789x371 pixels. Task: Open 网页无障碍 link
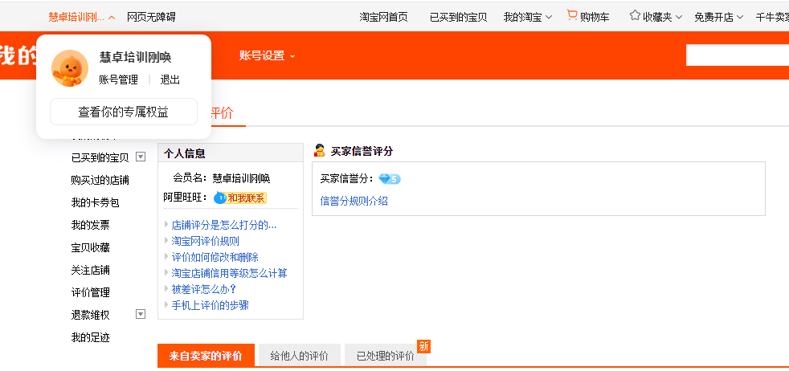click(151, 17)
